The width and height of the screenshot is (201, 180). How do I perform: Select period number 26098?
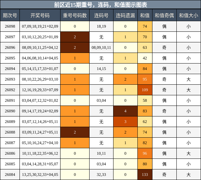(x=10, y=26)
